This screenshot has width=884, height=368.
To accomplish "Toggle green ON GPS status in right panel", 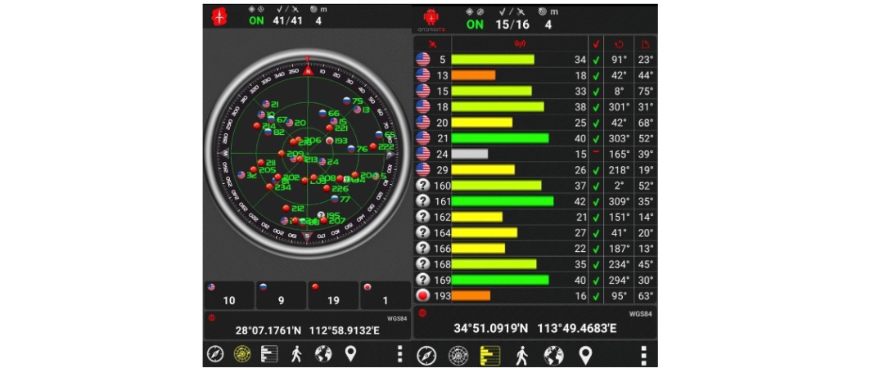I will click(x=475, y=25).
